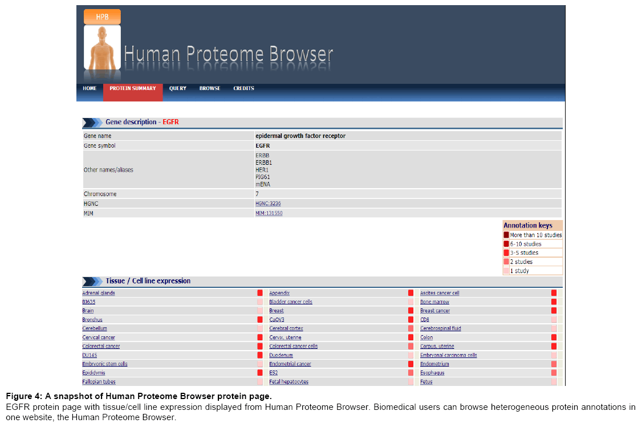The width and height of the screenshot is (642, 423).
Task: Select the HER1 alias text
Action: (x=262, y=170)
